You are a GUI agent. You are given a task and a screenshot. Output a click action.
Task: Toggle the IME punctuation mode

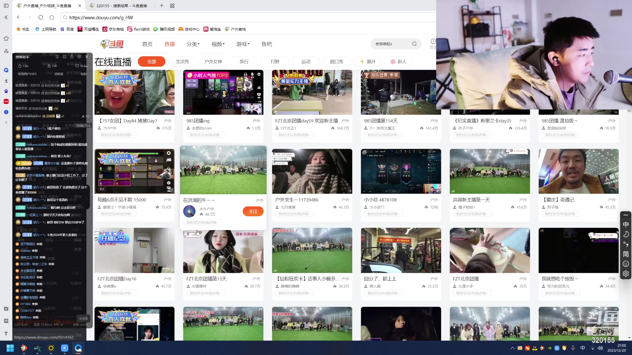[x=626, y=244]
